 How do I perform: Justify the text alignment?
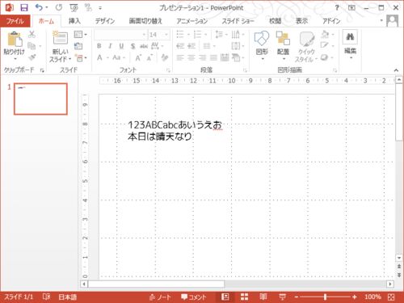(213, 57)
